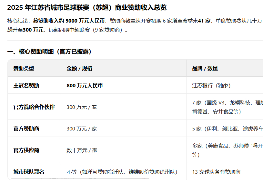Click the text 远超同期中超联赛（9 家赞助商）
273x182 pixels.
86,30
